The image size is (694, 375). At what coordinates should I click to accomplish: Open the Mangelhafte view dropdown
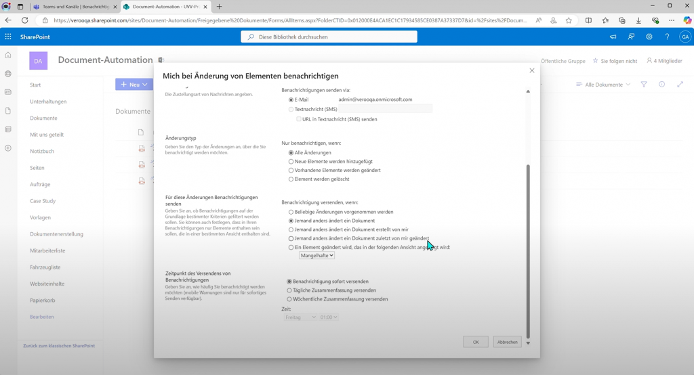click(317, 256)
